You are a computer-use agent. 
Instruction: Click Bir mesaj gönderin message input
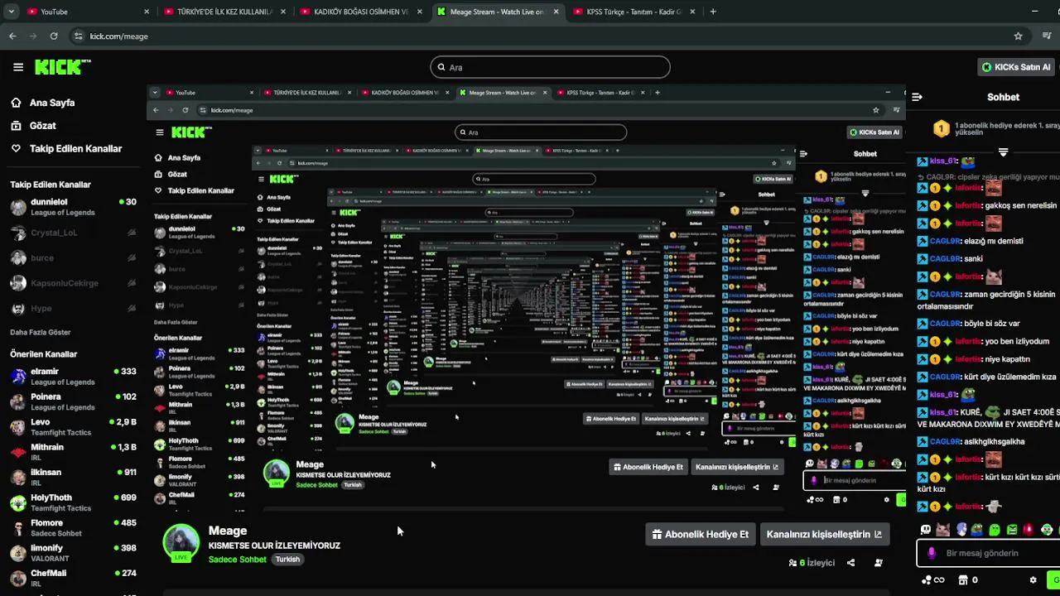[990, 553]
